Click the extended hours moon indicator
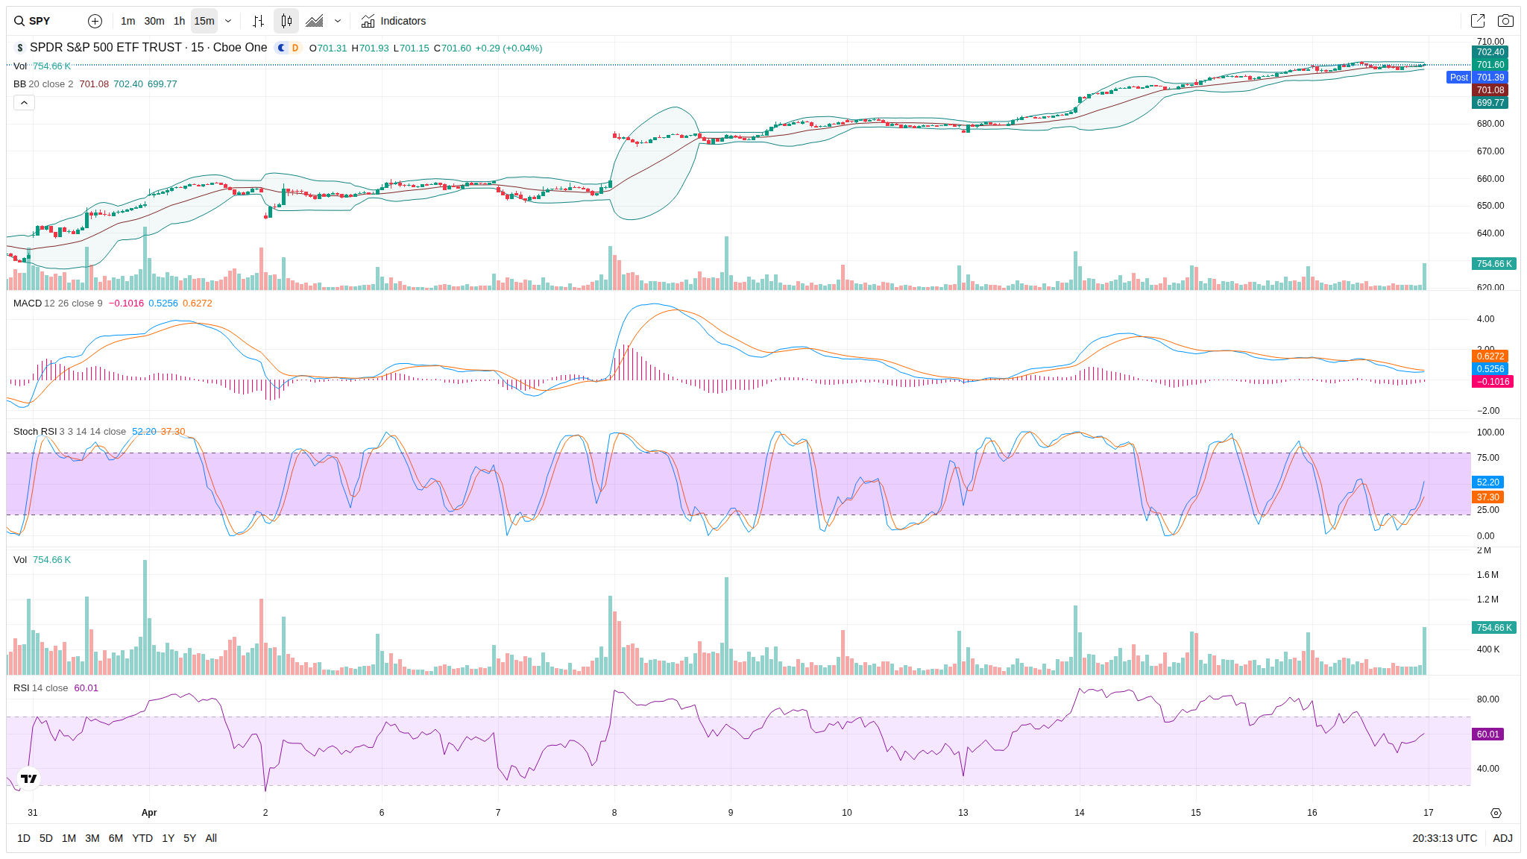 point(282,48)
